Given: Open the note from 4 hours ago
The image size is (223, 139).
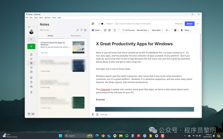Looking at the screenshot, I should [x=62, y=66].
